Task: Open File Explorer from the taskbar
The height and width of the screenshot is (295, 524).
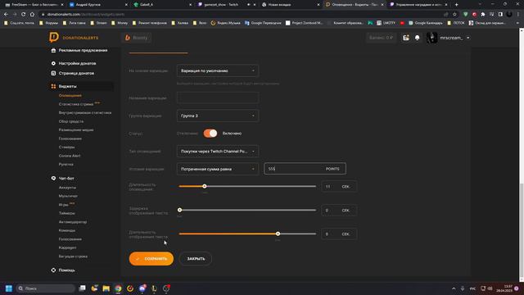Action: [x=106, y=288]
